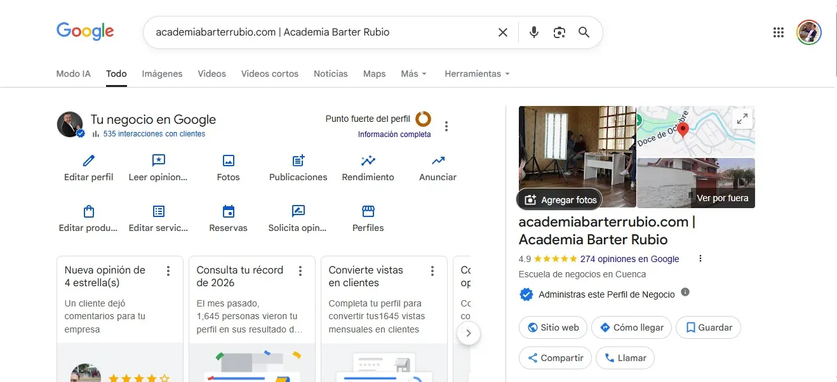Click the Editar perfil pencil icon
837x382 pixels.
[89, 161]
